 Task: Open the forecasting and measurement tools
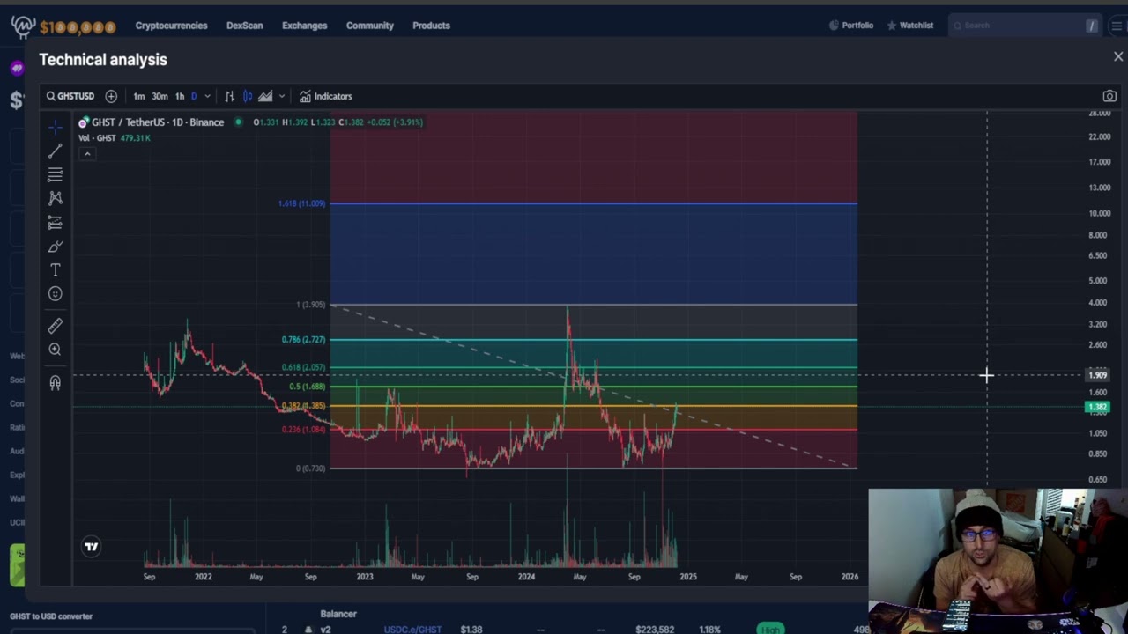coord(55,223)
